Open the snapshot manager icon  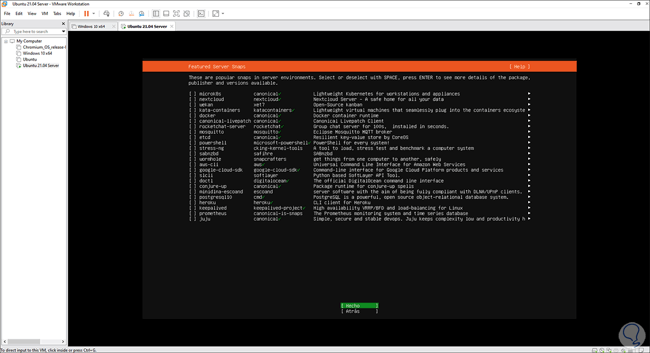pyautogui.click(x=141, y=13)
